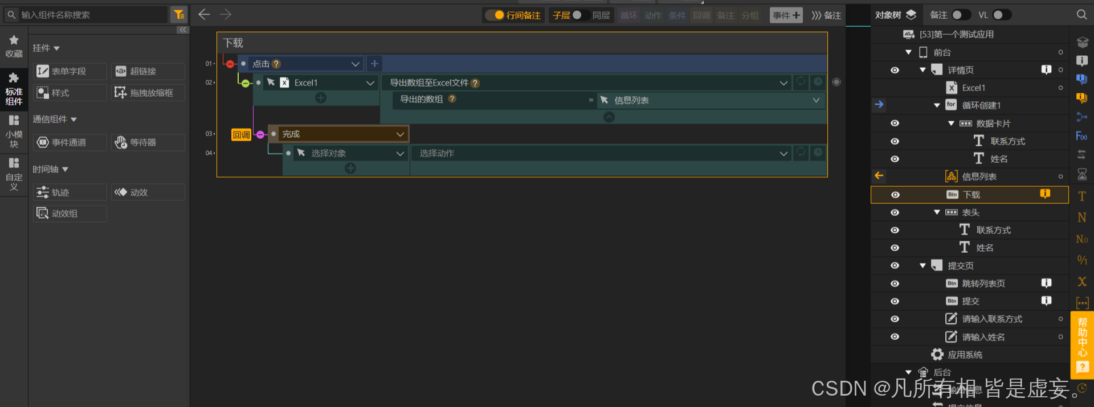Add the 表单字段 component
Viewport: 1094px width, 407px height.
coord(70,71)
